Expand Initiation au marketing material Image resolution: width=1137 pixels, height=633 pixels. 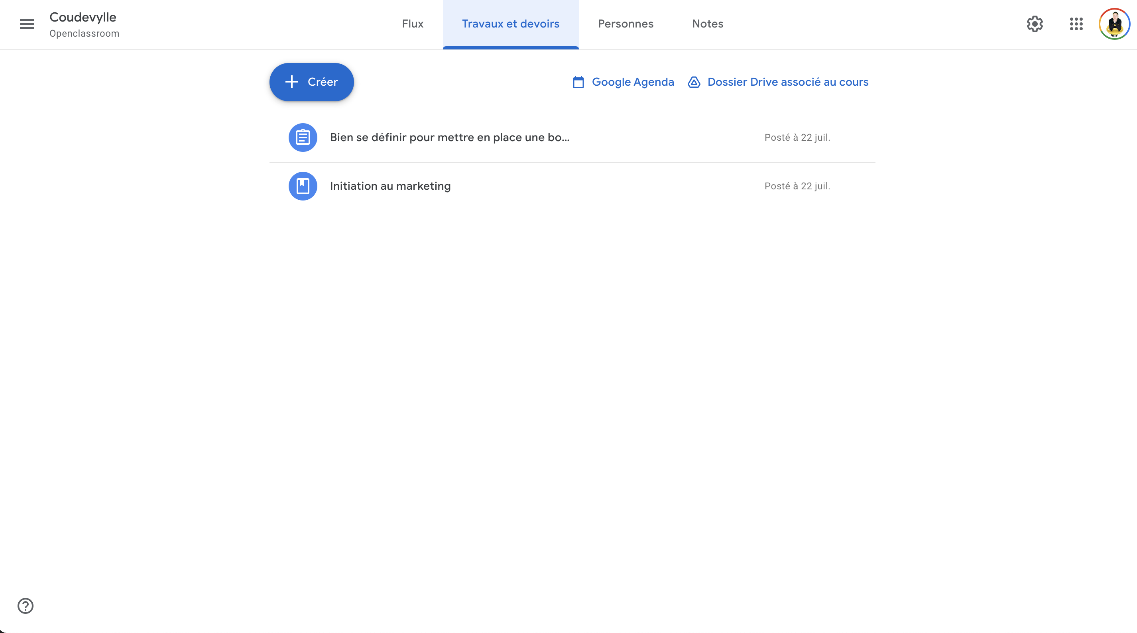pyautogui.click(x=572, y=186)
